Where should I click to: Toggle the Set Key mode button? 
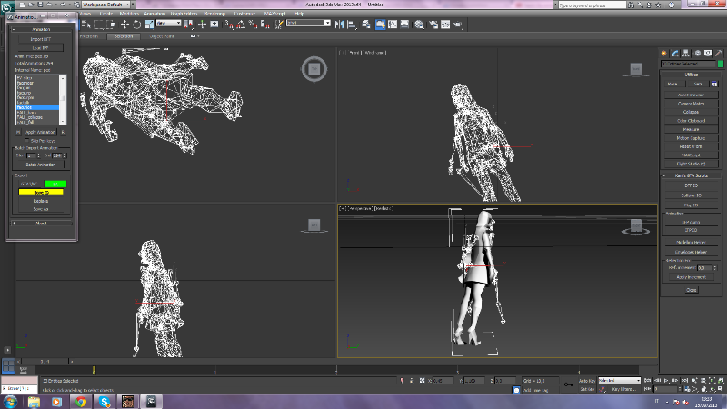(587, 389)
